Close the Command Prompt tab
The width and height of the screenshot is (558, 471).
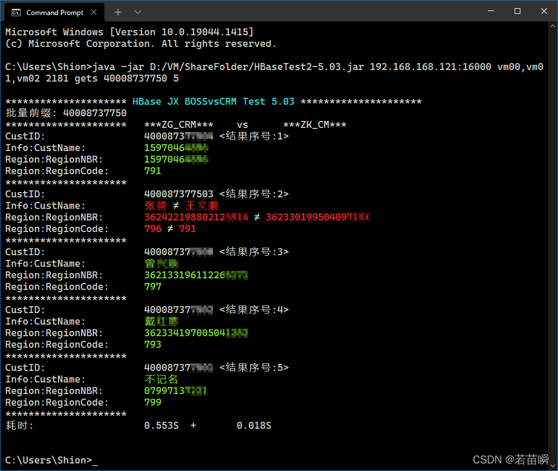pos(94,13)
